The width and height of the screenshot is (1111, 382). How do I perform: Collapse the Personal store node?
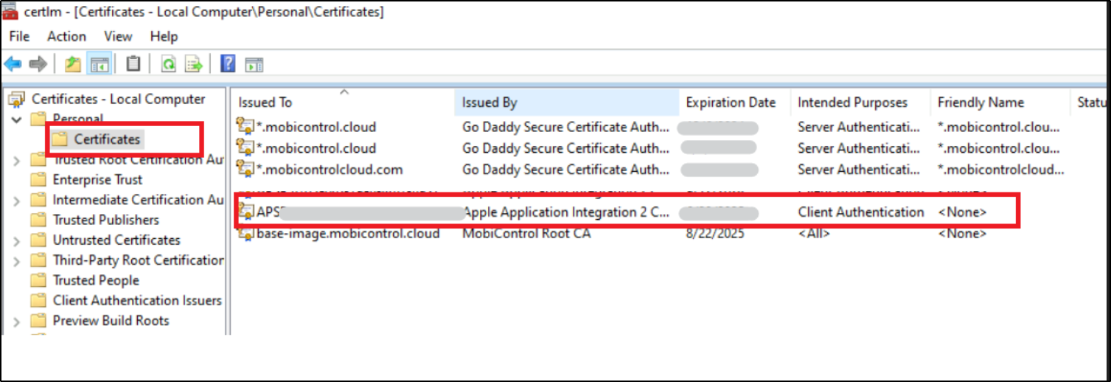(16, 119)
